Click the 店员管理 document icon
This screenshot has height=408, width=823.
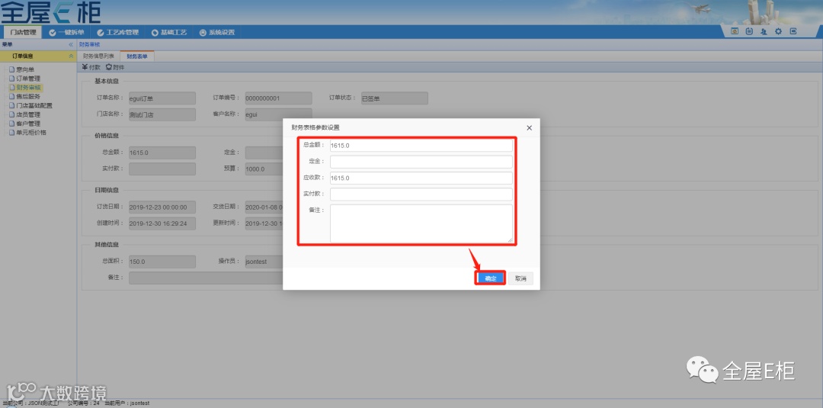pos(11,114)
